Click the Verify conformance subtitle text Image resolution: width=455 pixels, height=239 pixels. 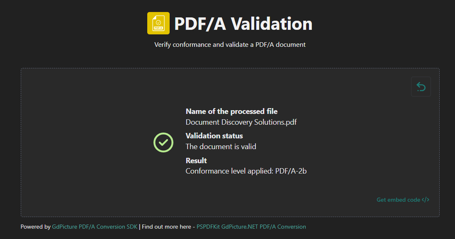pyautogui.click(x=229, y=44)
